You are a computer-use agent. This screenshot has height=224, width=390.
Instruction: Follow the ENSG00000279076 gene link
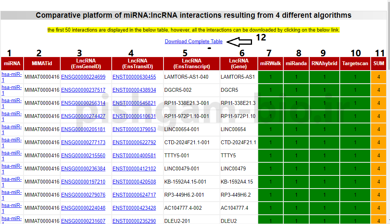83,195
